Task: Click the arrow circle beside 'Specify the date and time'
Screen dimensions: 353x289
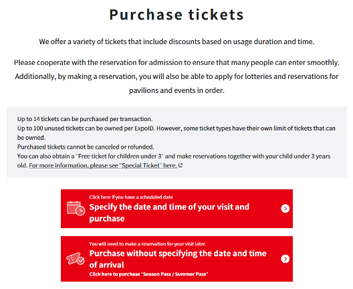Action: 285,209
